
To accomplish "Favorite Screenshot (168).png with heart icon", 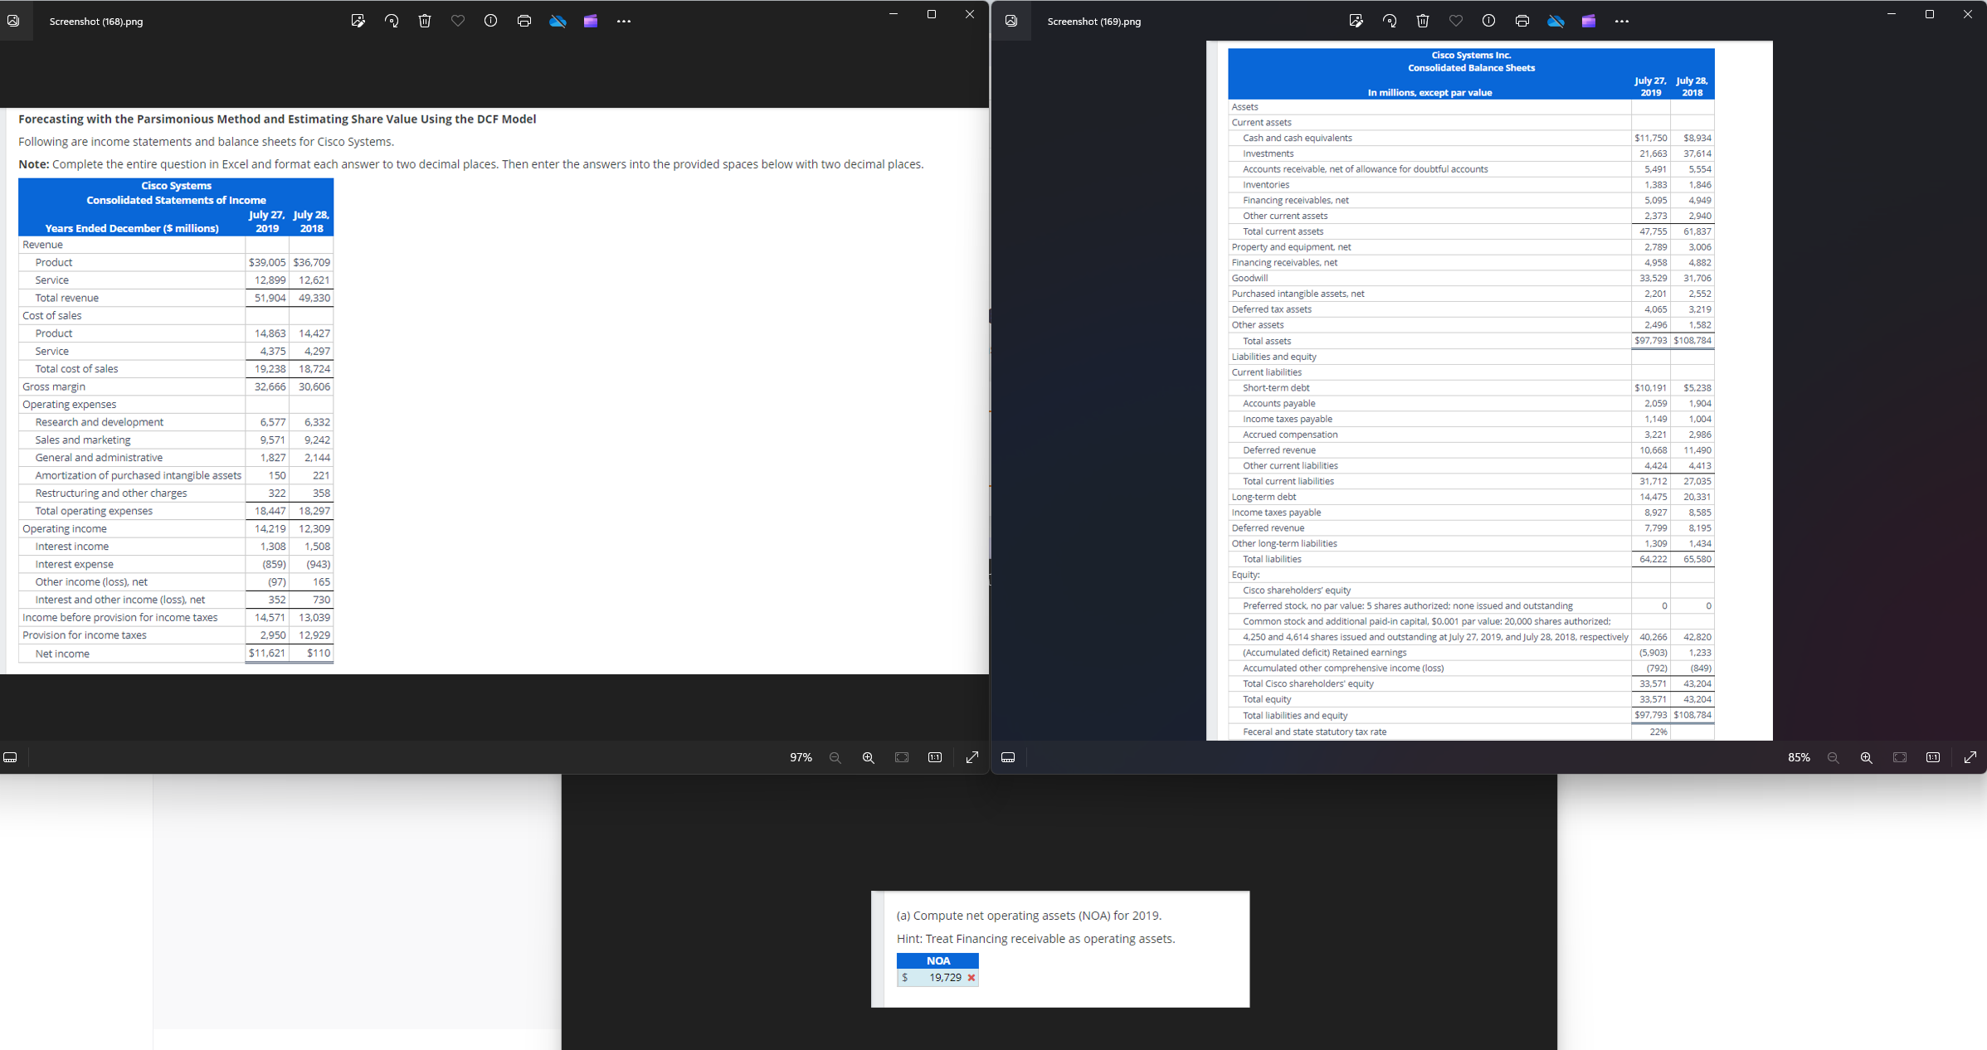I will pyautogui.click(x=458, y=21).
